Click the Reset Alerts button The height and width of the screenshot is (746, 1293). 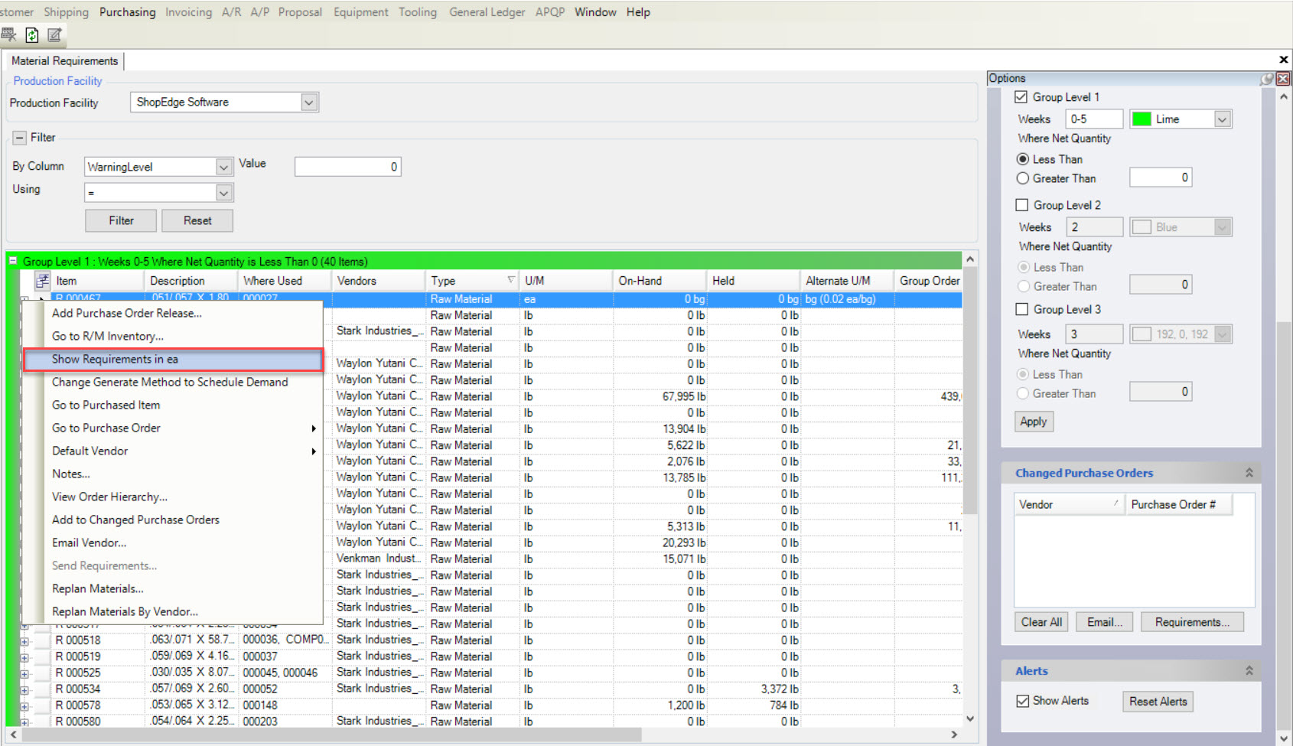pos(1158,702)
